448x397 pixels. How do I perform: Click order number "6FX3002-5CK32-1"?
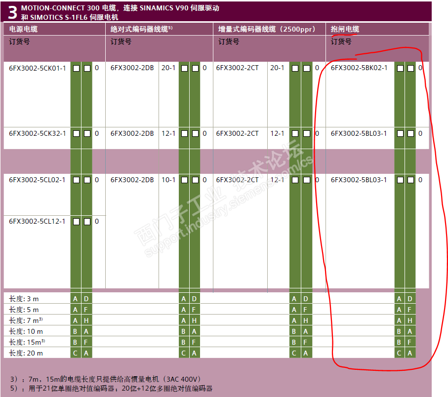38,133
